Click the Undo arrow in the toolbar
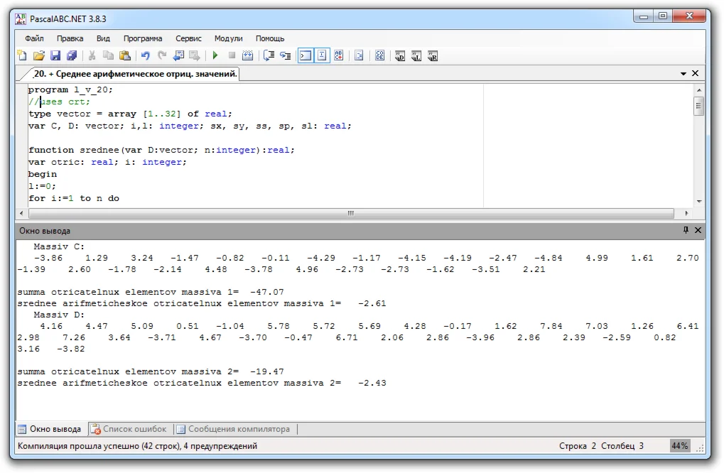This screenshot has height=473, width=724. [146, 55]
